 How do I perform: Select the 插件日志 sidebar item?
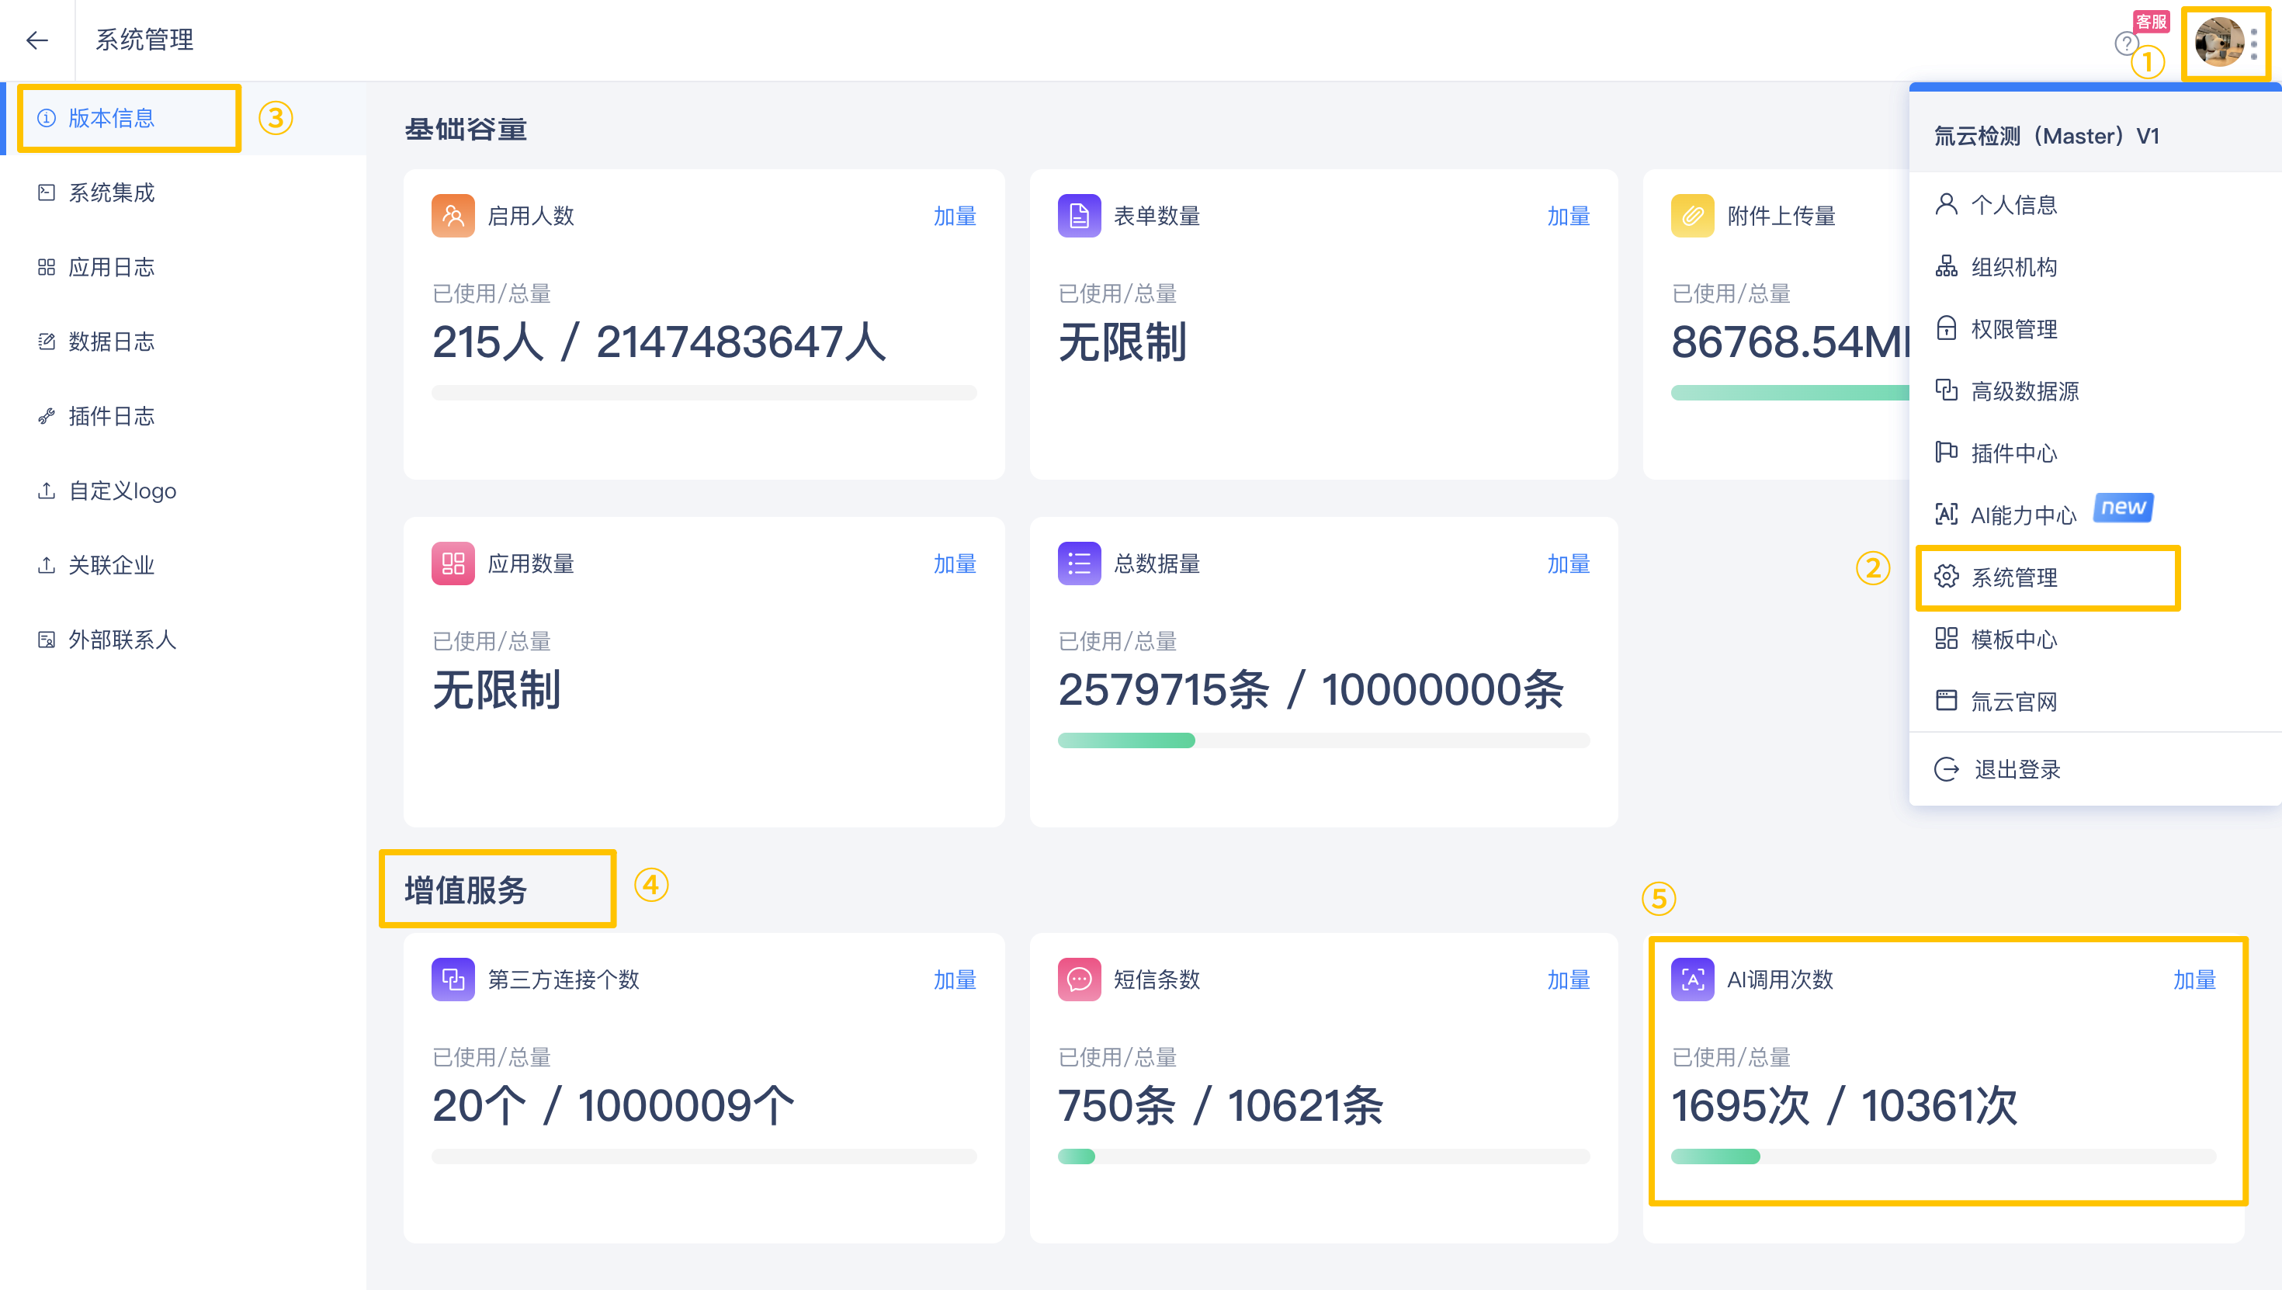pos(112,415)
